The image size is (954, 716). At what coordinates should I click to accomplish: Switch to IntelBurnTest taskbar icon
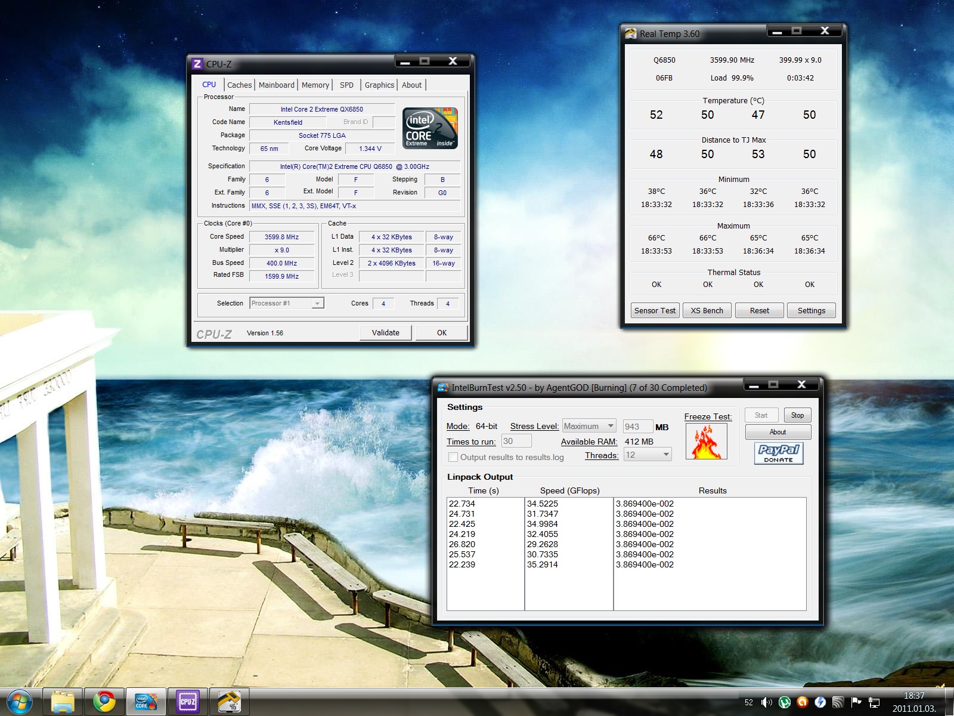click(146, 702)
